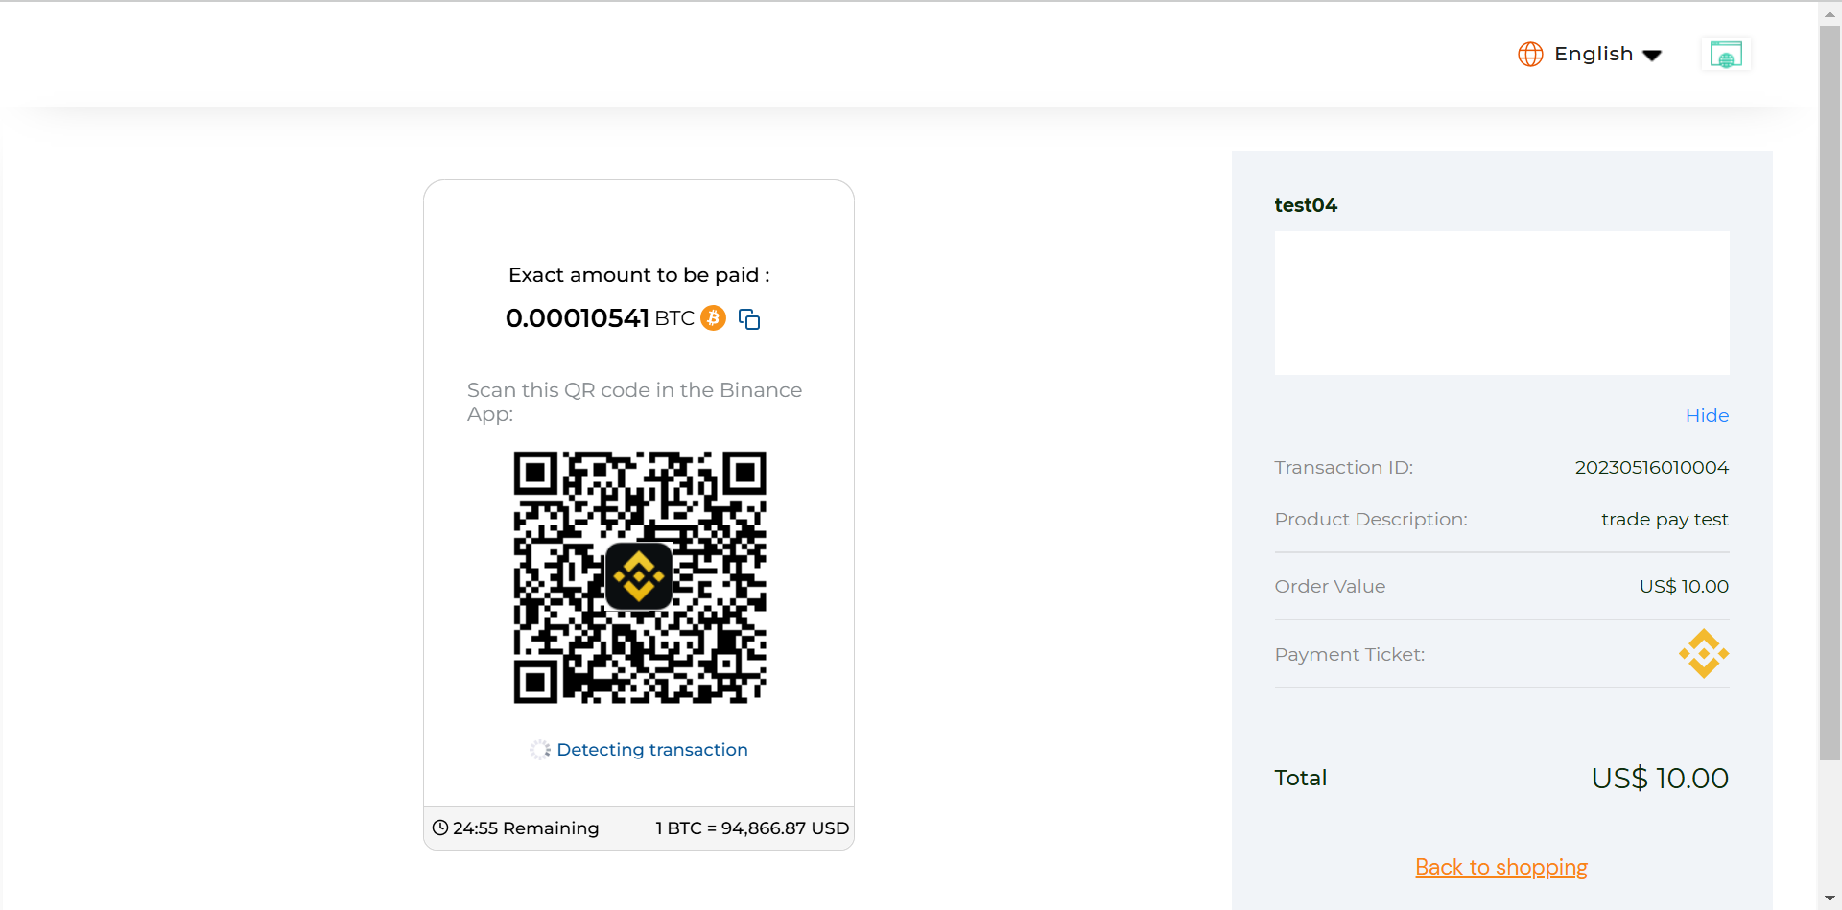Screen dimensions: 1842x910
Task: Collapse the product image area via Hide
Action: (x=1707, y=415)
